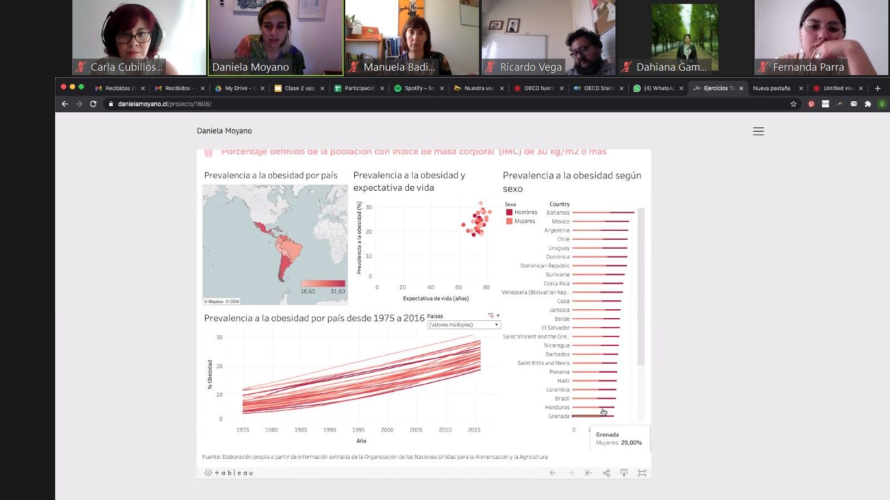Expand the Países filter options arrow
This screenshot has width=890, height=500.
pyautogui.click(x=498, y=315)
